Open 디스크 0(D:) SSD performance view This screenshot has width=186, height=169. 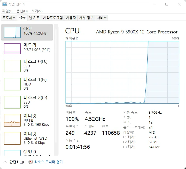27,66
